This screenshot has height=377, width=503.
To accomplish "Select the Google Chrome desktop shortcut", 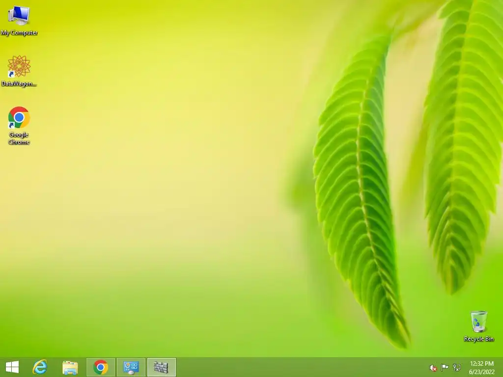I will point(19,125).
